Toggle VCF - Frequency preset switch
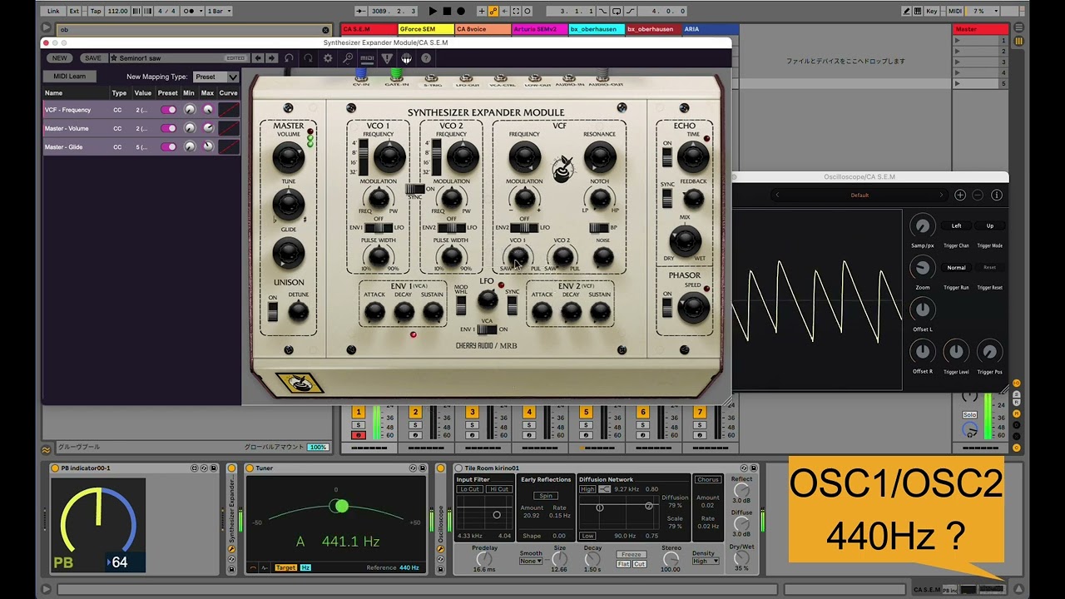The image size is (1065, 599). (x=168, y=110)
